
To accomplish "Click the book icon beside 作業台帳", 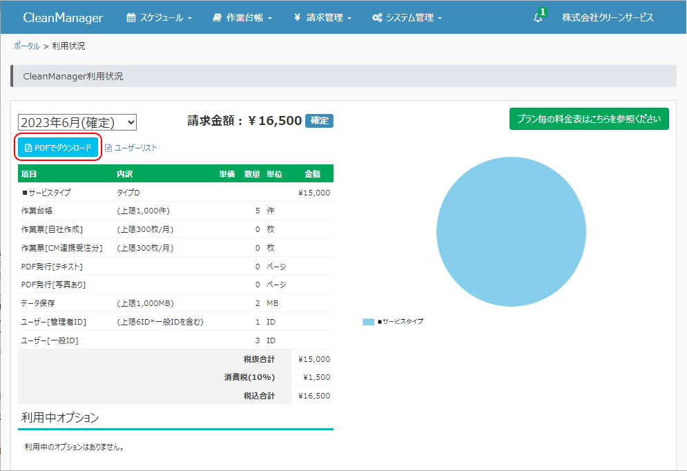I will tap(217, 18).
